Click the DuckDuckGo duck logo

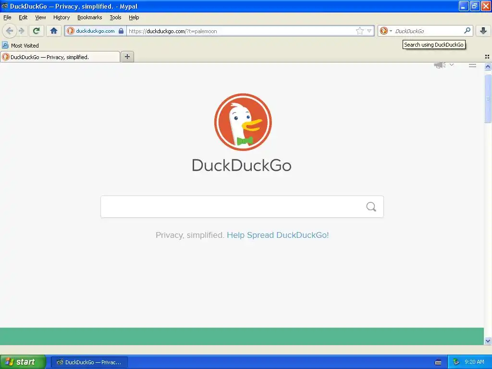243,122
